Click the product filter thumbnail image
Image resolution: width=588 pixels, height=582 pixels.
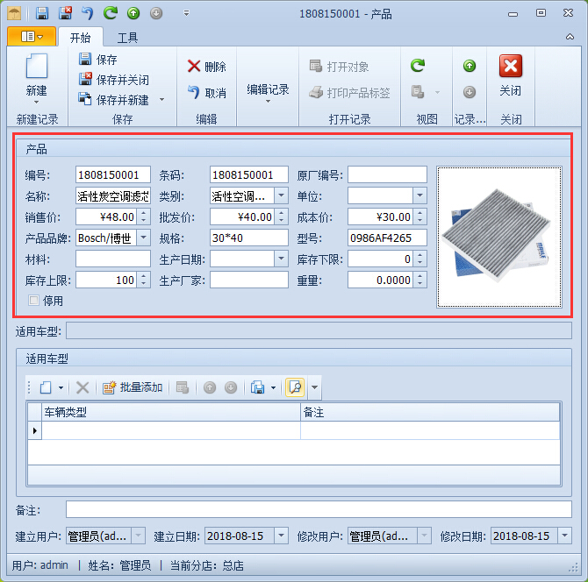(498, 237)
